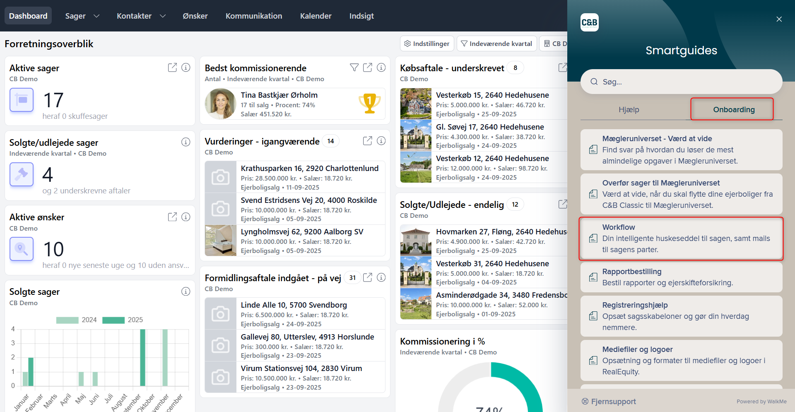Image resolution: width=795 pixels, height=412 pixels.
Task: Open Fjernsupport link
Action: [609, 401]
